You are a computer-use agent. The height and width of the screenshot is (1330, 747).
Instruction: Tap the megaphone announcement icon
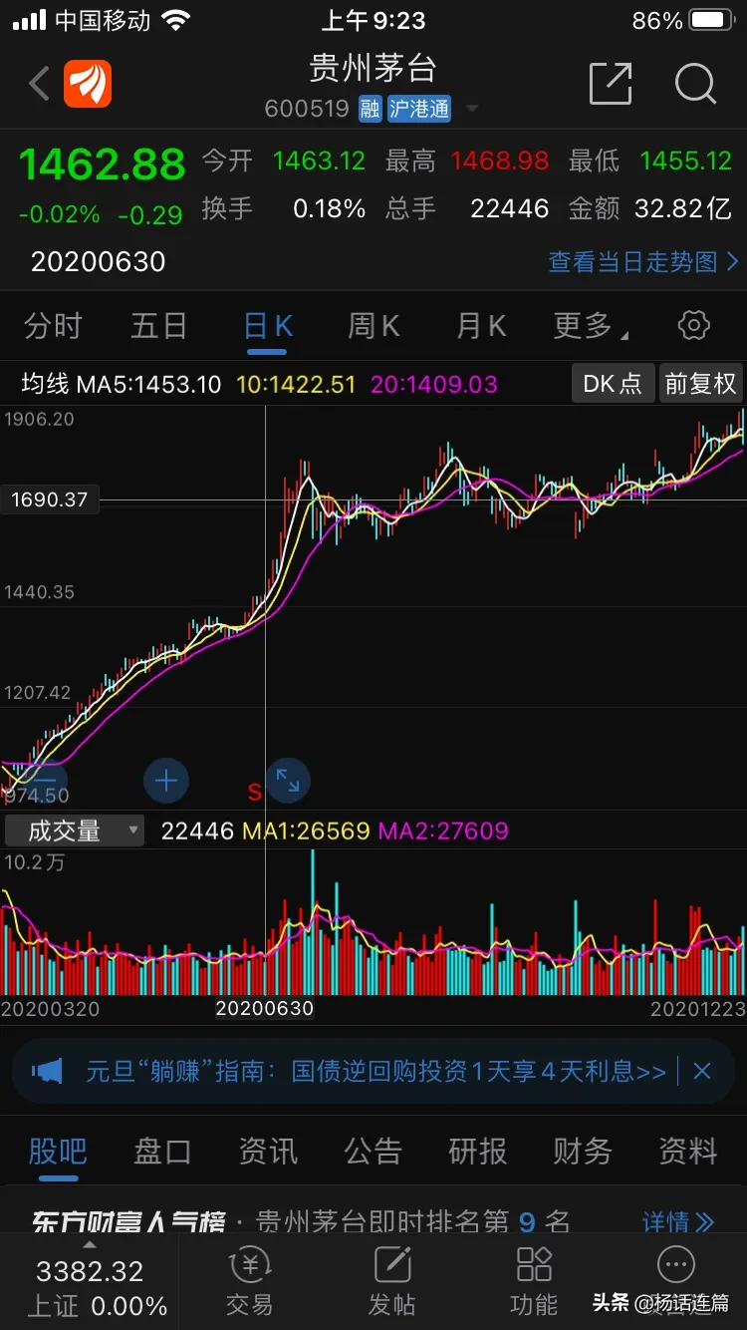click(47, 1072)
